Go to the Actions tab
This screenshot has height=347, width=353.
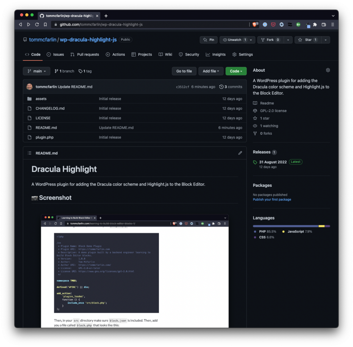(115, 54)
